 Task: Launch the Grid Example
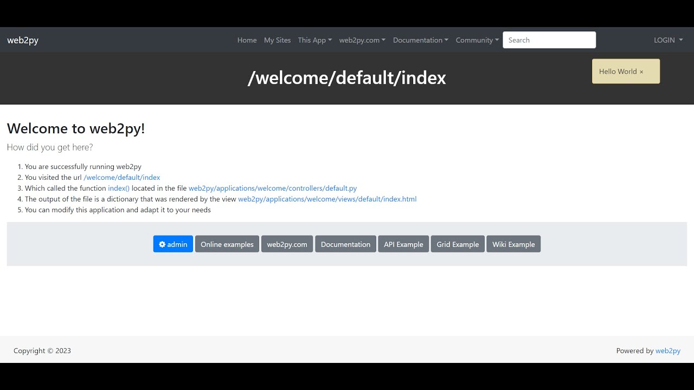[x=458, y=244]
